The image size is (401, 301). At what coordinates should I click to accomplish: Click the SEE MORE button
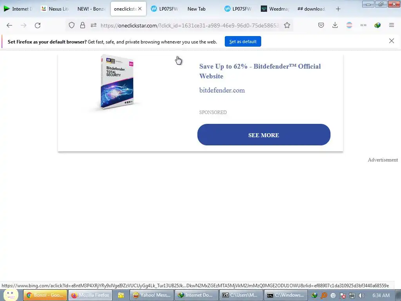264,135
